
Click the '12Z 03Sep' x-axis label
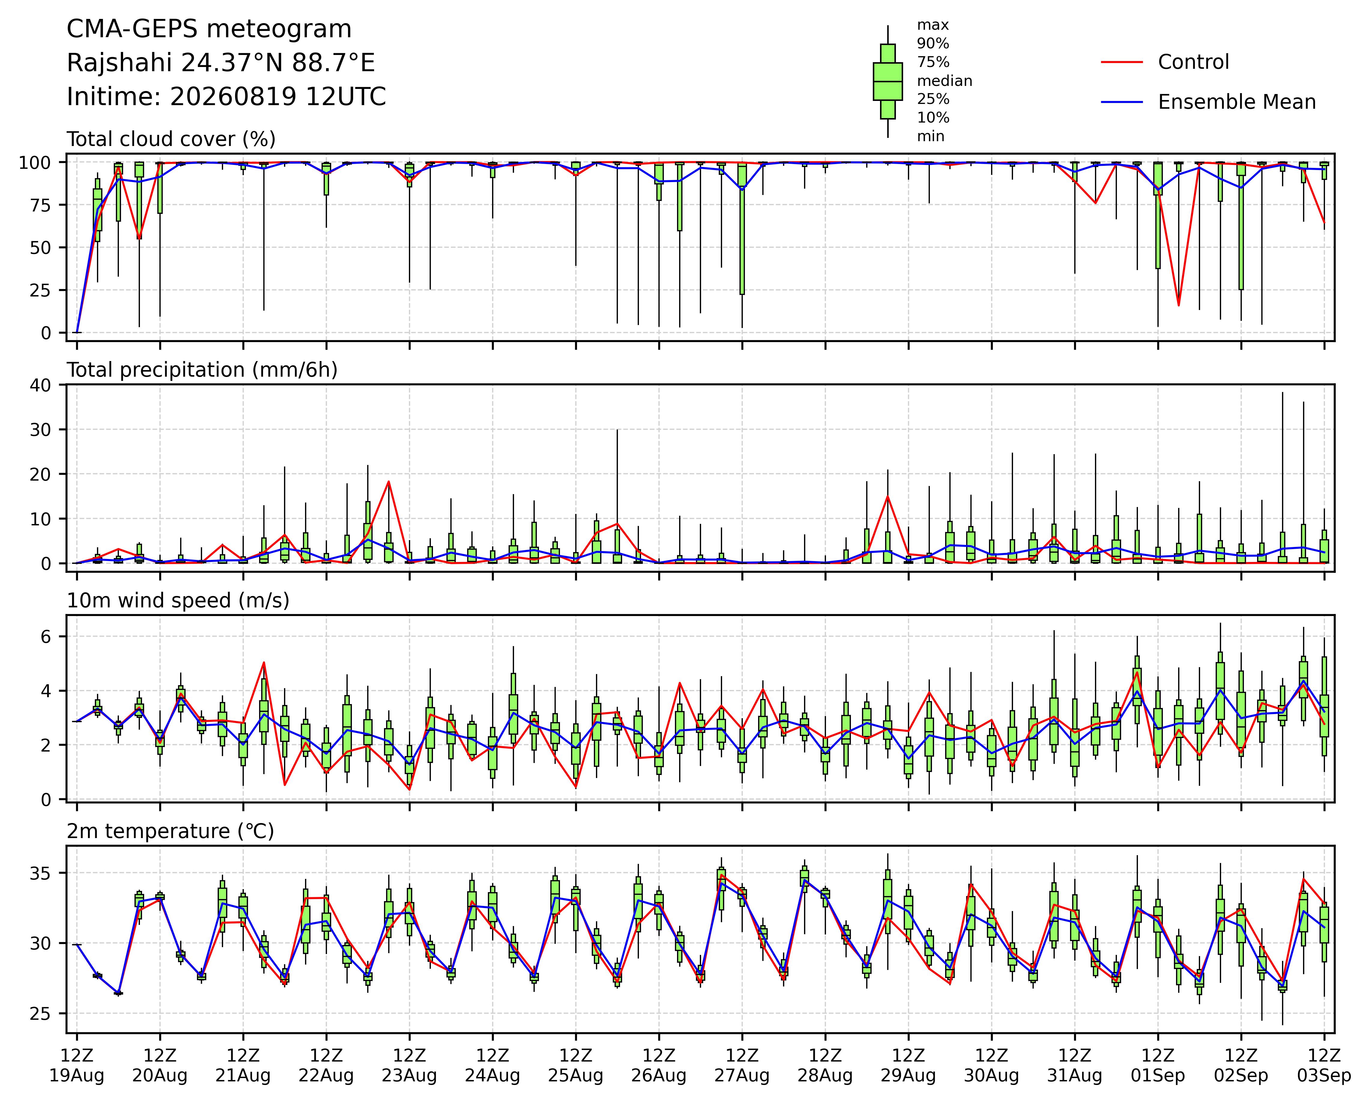(x=1324, y=1066)
